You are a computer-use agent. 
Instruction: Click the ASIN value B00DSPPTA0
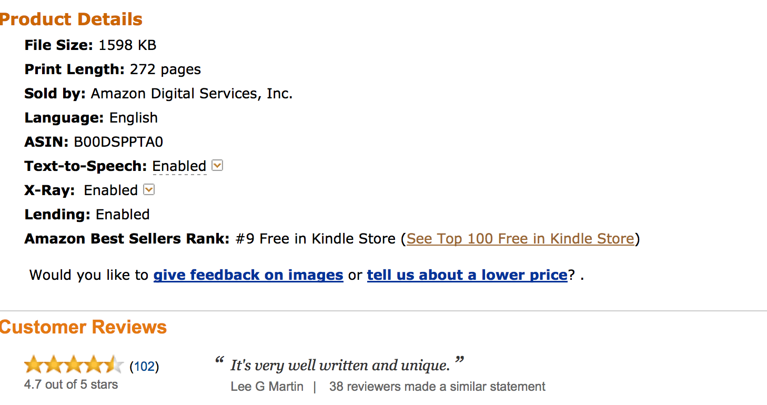pos(118,142)
